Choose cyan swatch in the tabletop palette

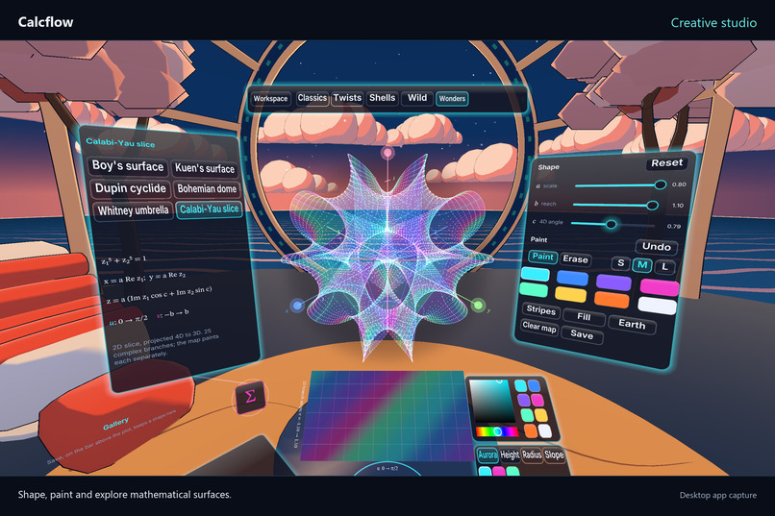520,385
